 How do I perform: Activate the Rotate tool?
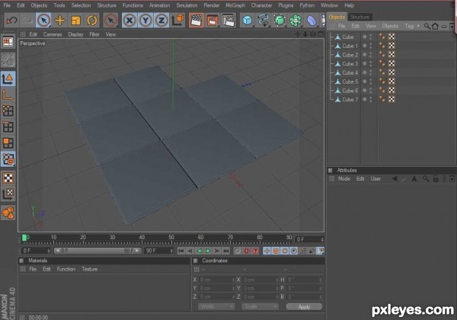click(92, 21)
